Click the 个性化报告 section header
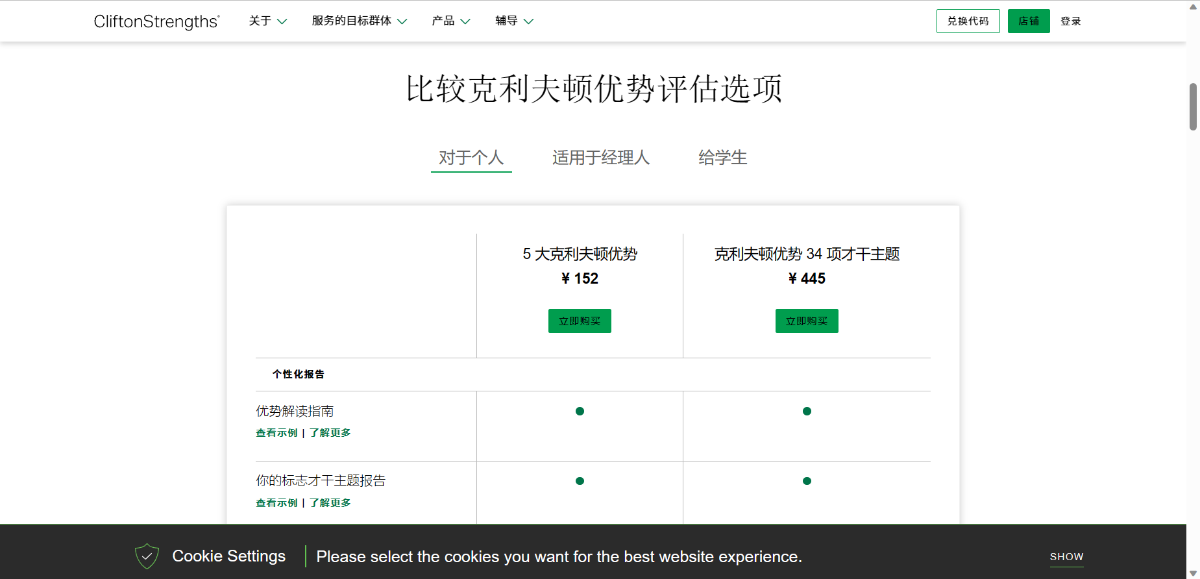 299,375
